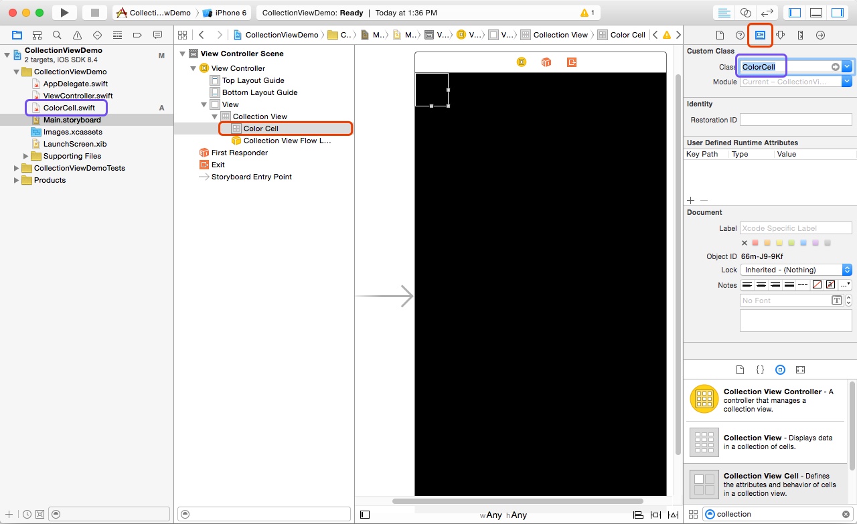The height and width of the screenshot is (524, 857).
Task: Show the Identity inspector
Action: point(760,35)
